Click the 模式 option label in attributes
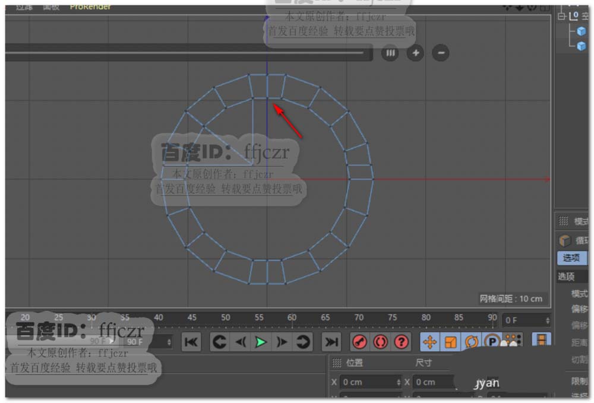The width and height of the screenshot is (594, 403). [579, 294]
